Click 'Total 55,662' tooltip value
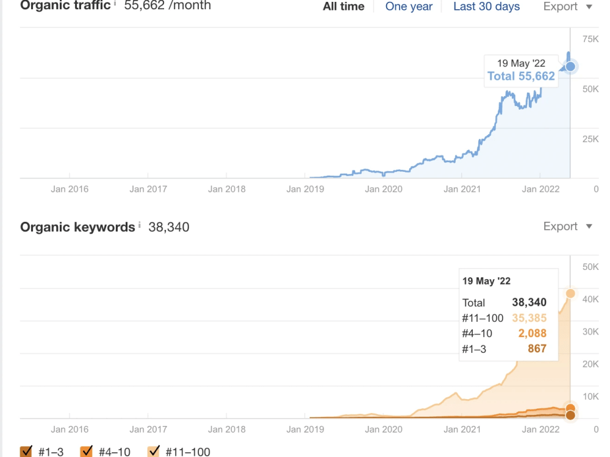 [x=522, y=76]
